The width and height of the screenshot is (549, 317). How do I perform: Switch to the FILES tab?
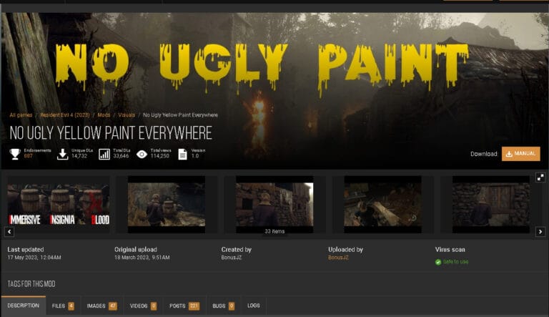coord(63,306)
